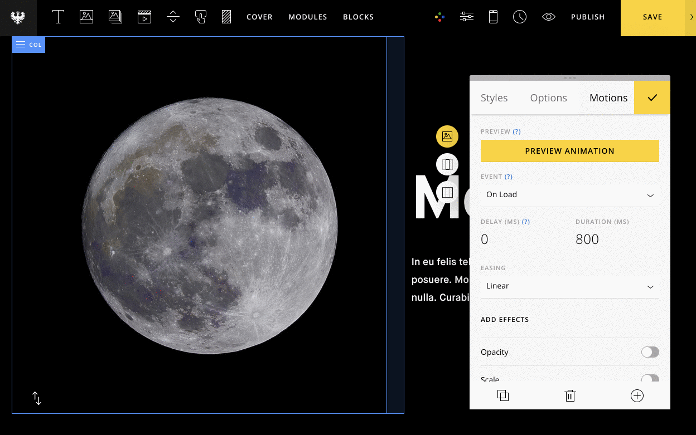Click the spacer divider tool icon
The height and width of the screenshot is (435, 696).
pyautogui.click(x=173, y=17)
